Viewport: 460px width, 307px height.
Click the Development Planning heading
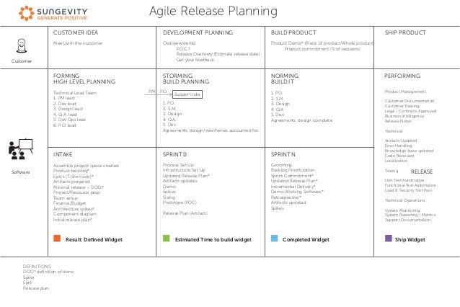pyautogui.click(x=198, y=32)
